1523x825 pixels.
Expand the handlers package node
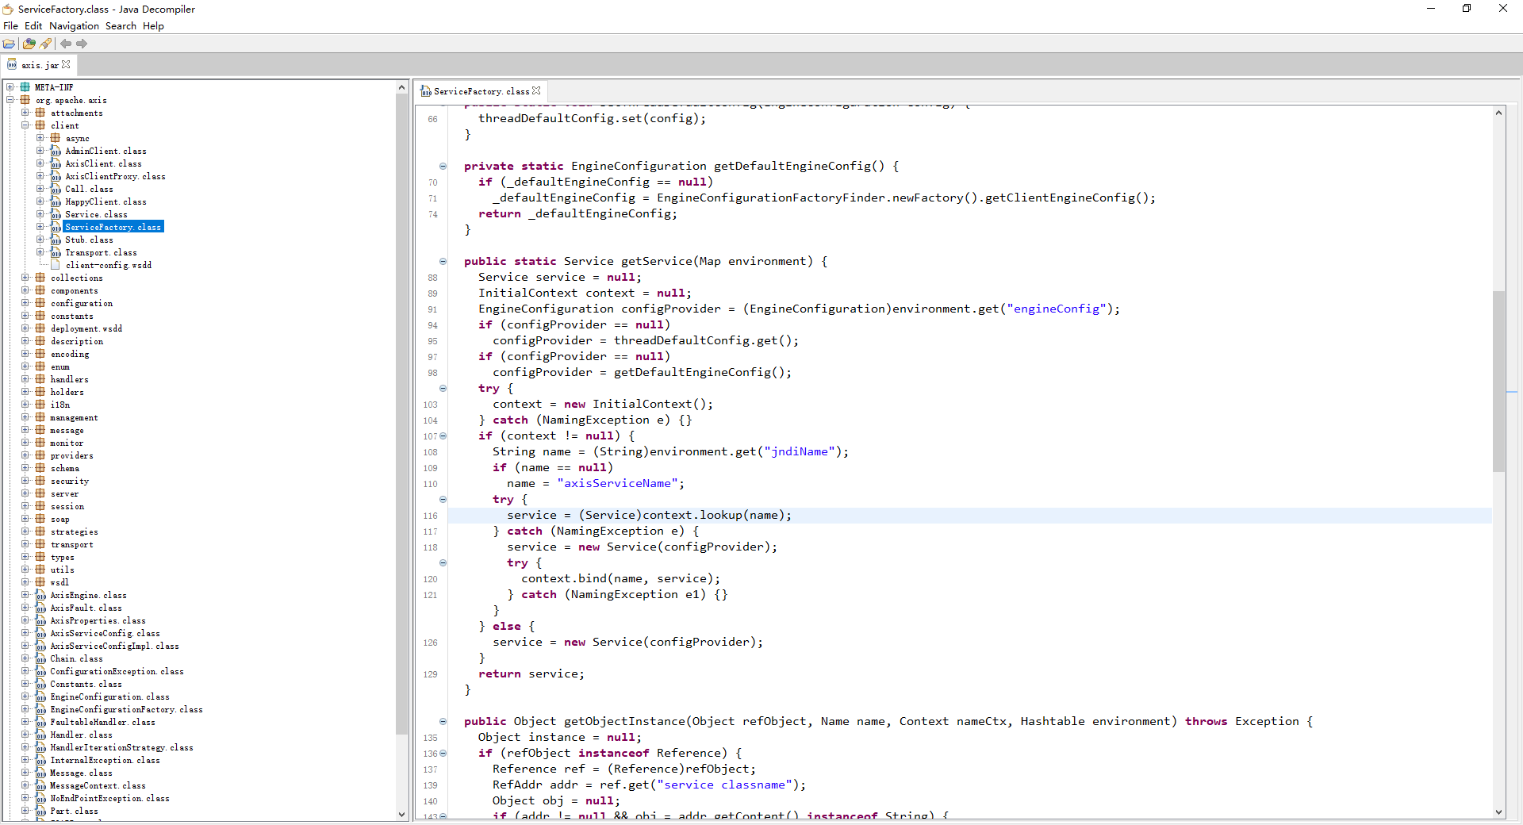pos(25,379)
